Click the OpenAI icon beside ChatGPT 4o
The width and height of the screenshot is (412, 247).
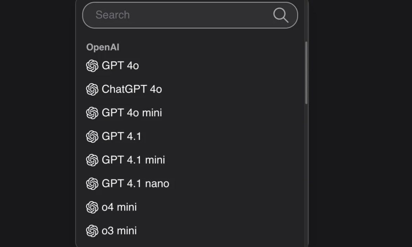92,89
